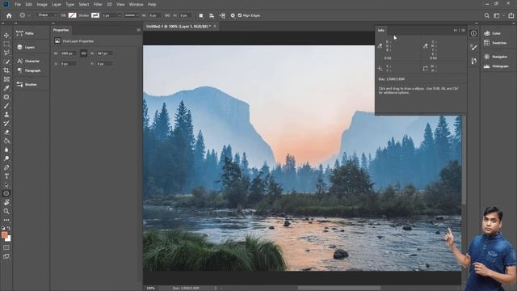Select the Zoom tool

[6, 211]
